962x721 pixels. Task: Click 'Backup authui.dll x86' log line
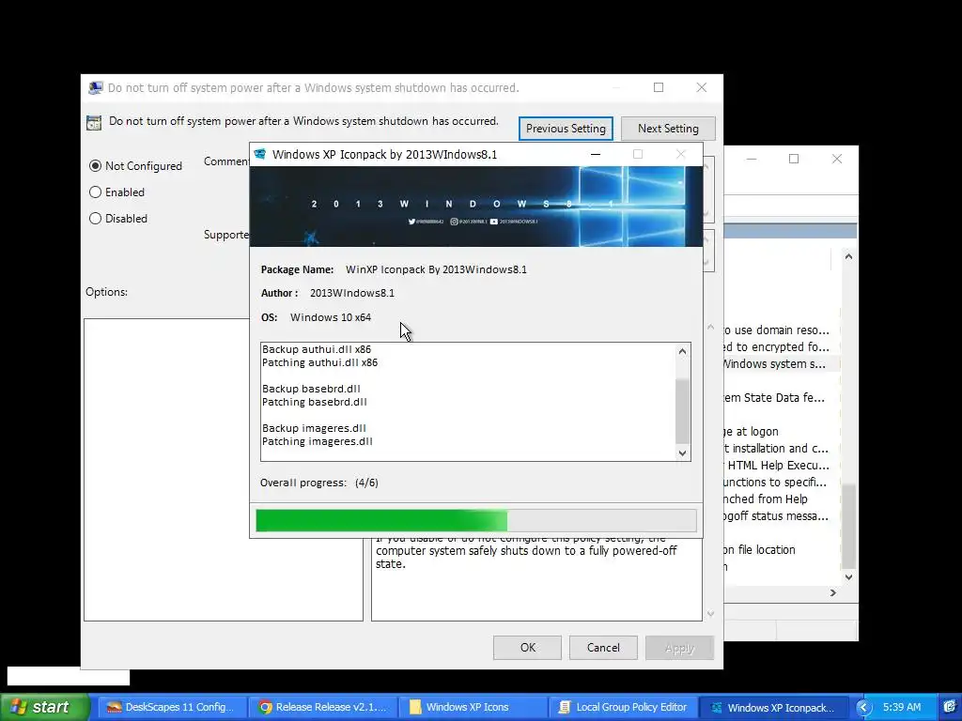point(317,349)
